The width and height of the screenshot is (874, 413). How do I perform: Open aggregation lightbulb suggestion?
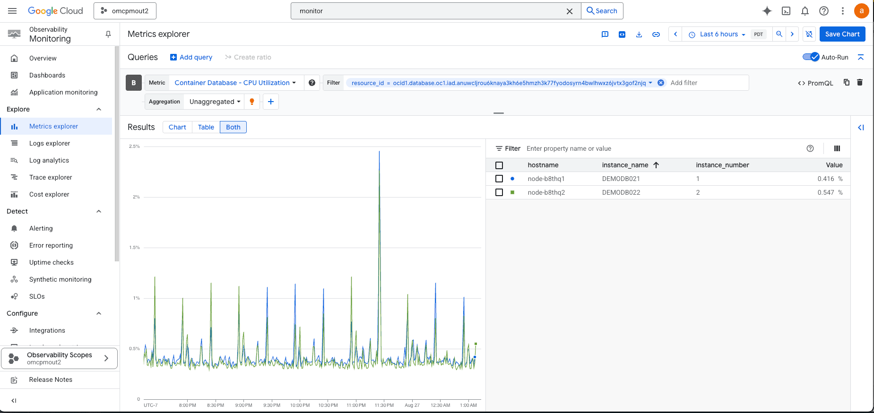click(x=252, y=102)
